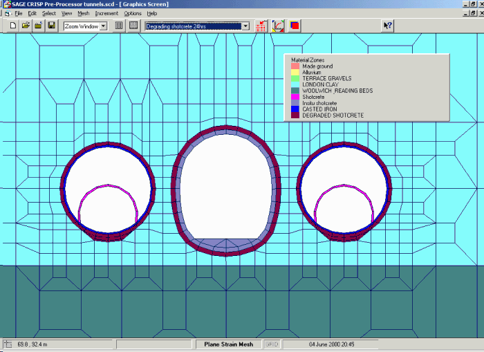Image resolution: width=484 pixels, height=352 pixels.
Task: Click the GRID indicator in status bar
Action: 272,344
